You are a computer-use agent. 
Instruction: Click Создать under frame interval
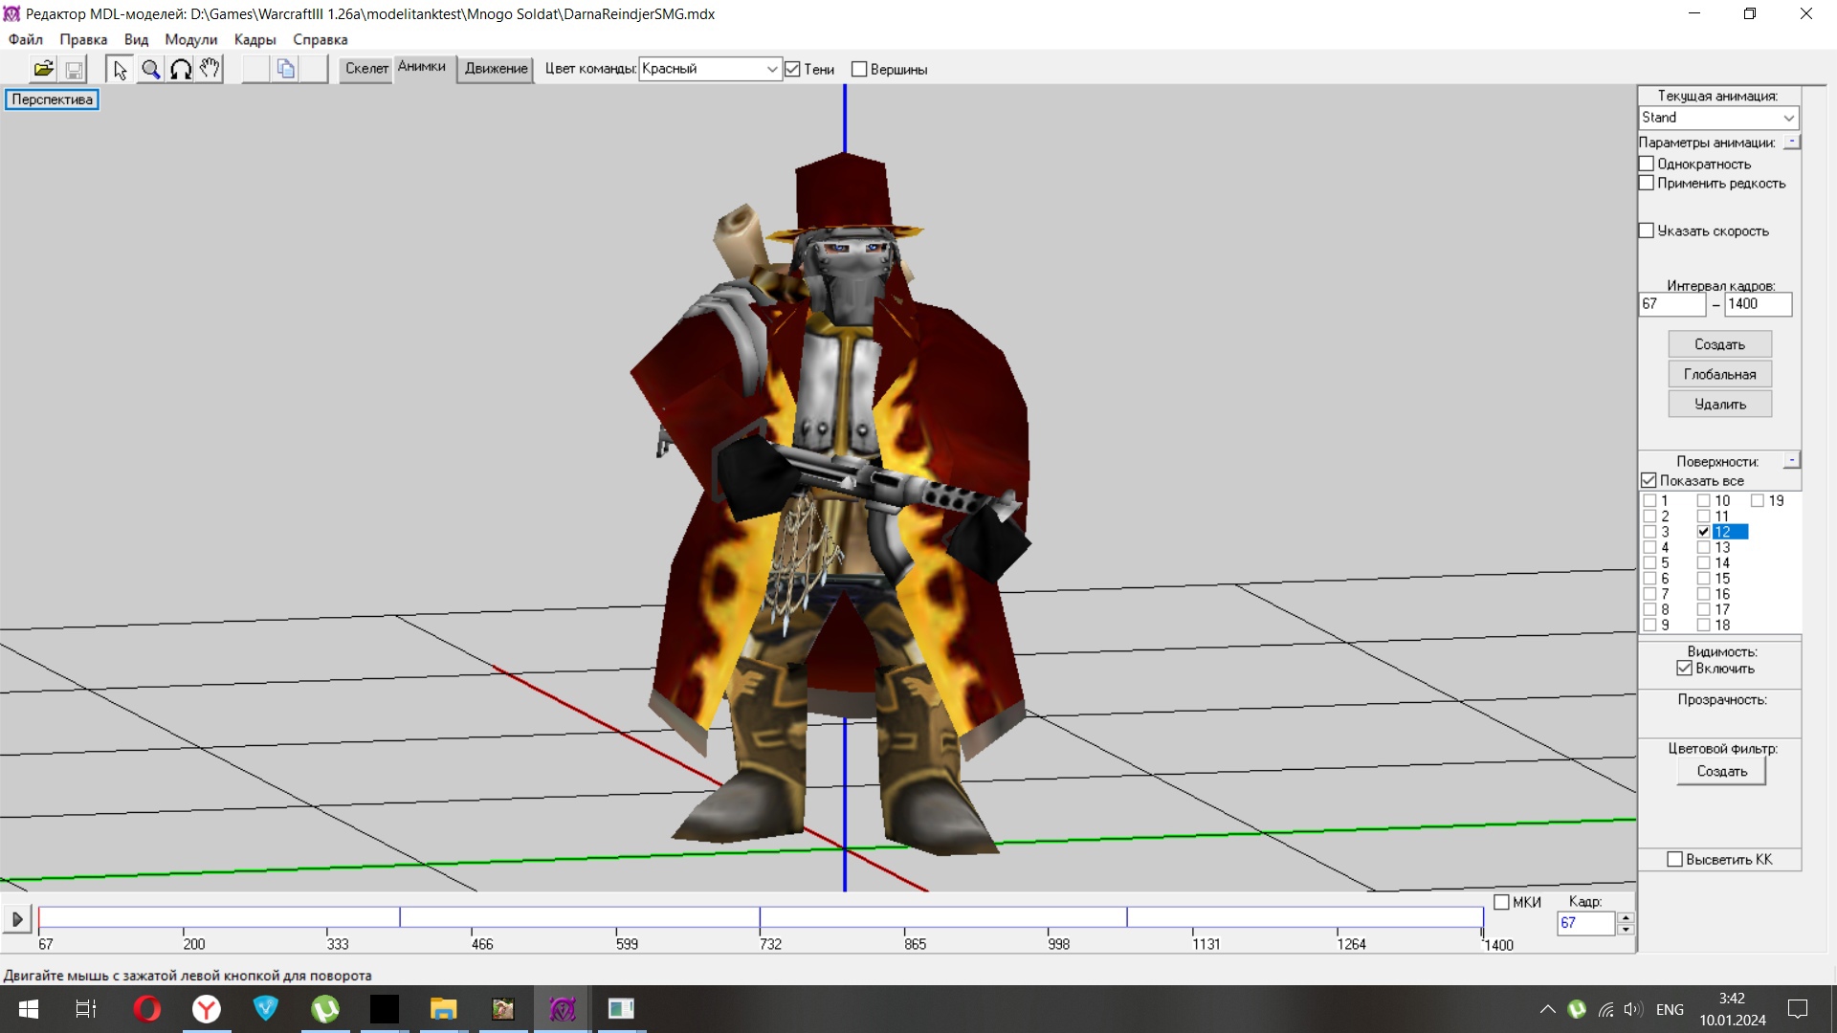point(1719,344)
